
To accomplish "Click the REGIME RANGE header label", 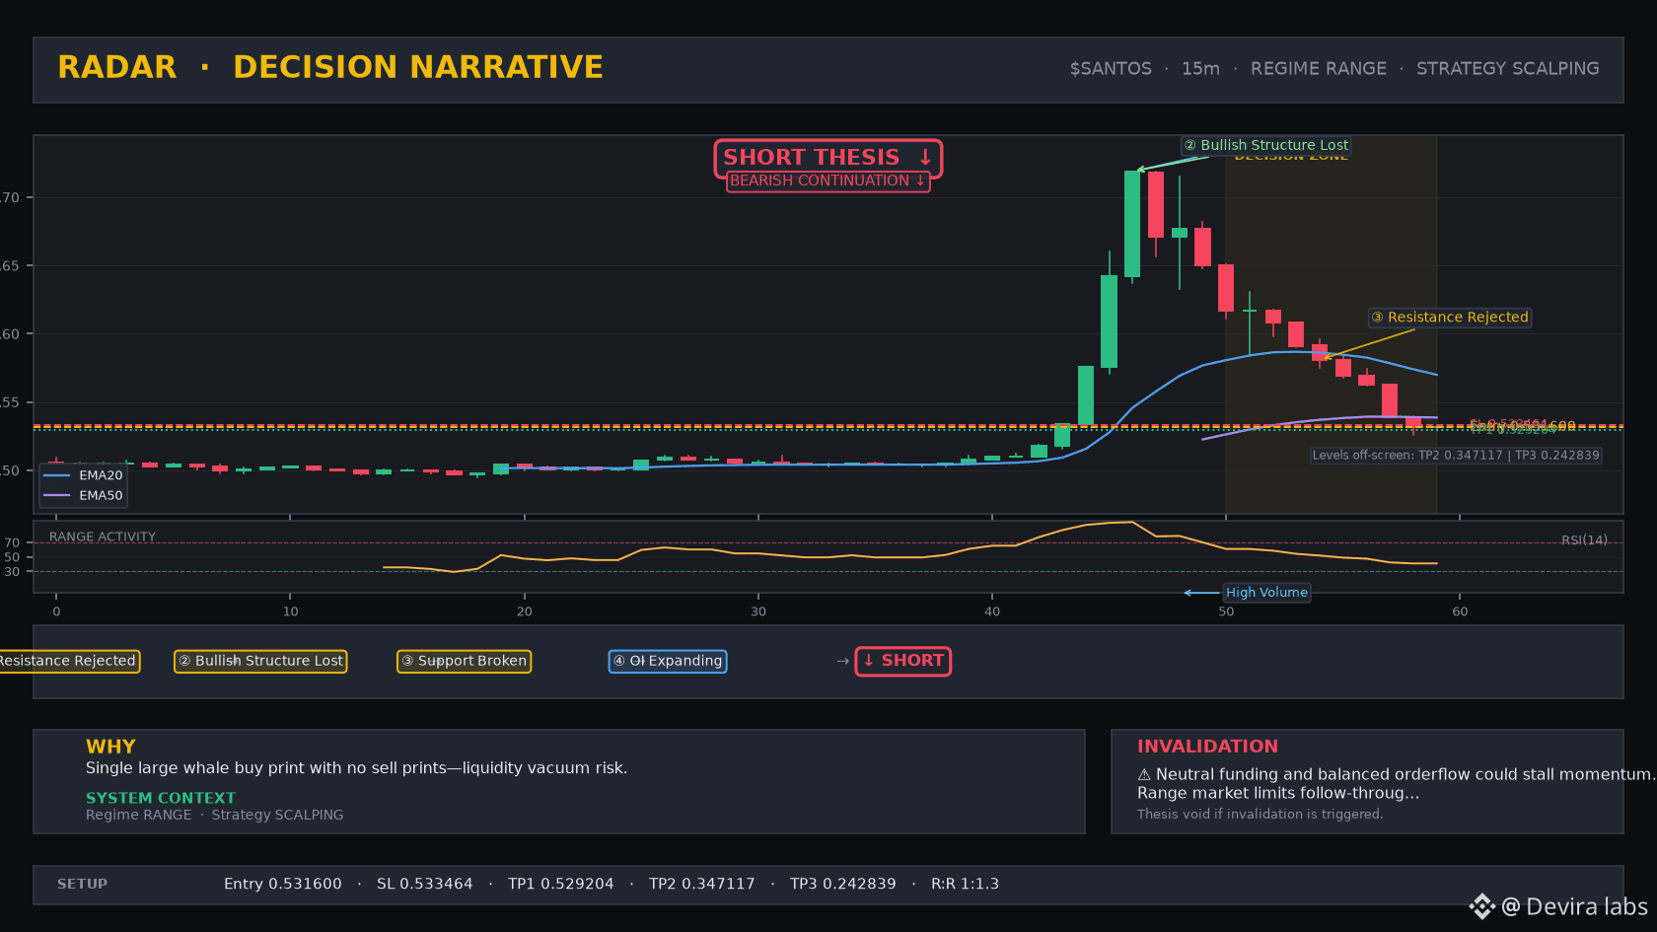I will click(x=1319, y=69).
